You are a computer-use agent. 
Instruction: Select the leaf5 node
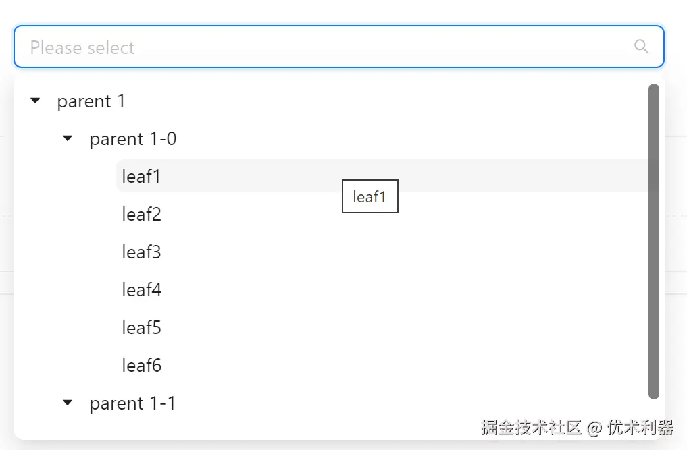pyautogui.click(x=141, y=328)
